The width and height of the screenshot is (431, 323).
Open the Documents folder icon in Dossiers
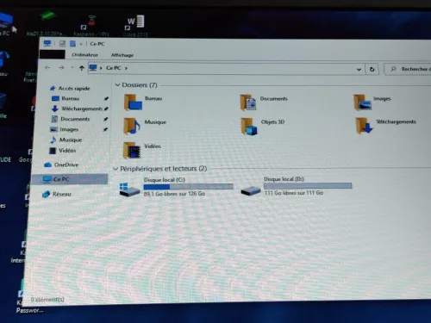248,102
